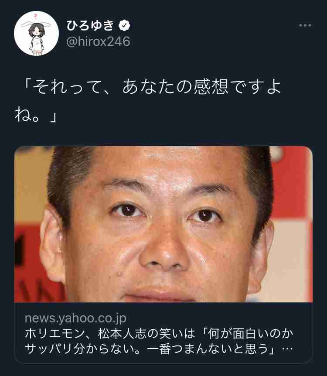The image size is (327, 376).
Task: Click the tweet text 「それって、あなたの感想ですよ
Action: tap(152, 87)
